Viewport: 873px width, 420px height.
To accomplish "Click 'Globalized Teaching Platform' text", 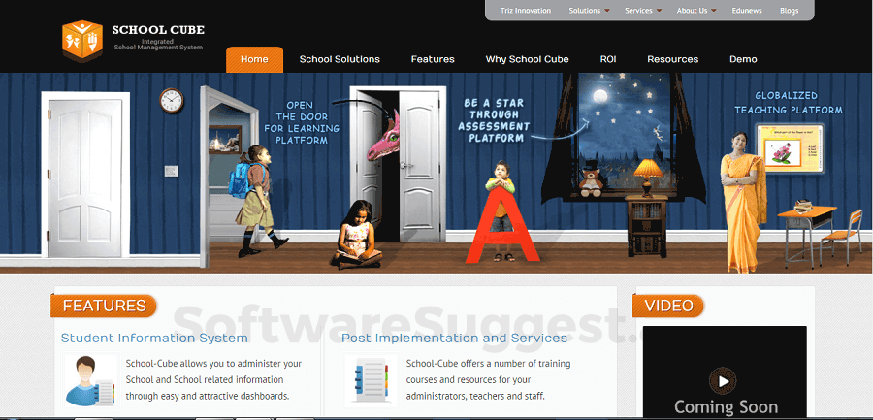I will [x=788, y=103].
